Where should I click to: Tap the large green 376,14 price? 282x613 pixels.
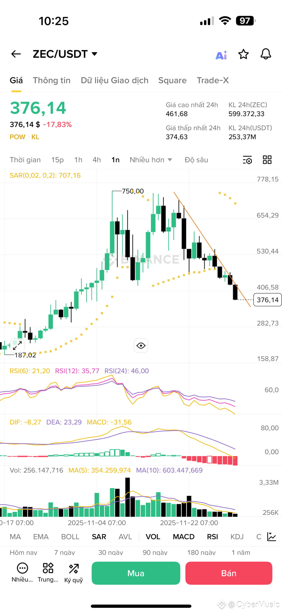(x=38, y=108)
